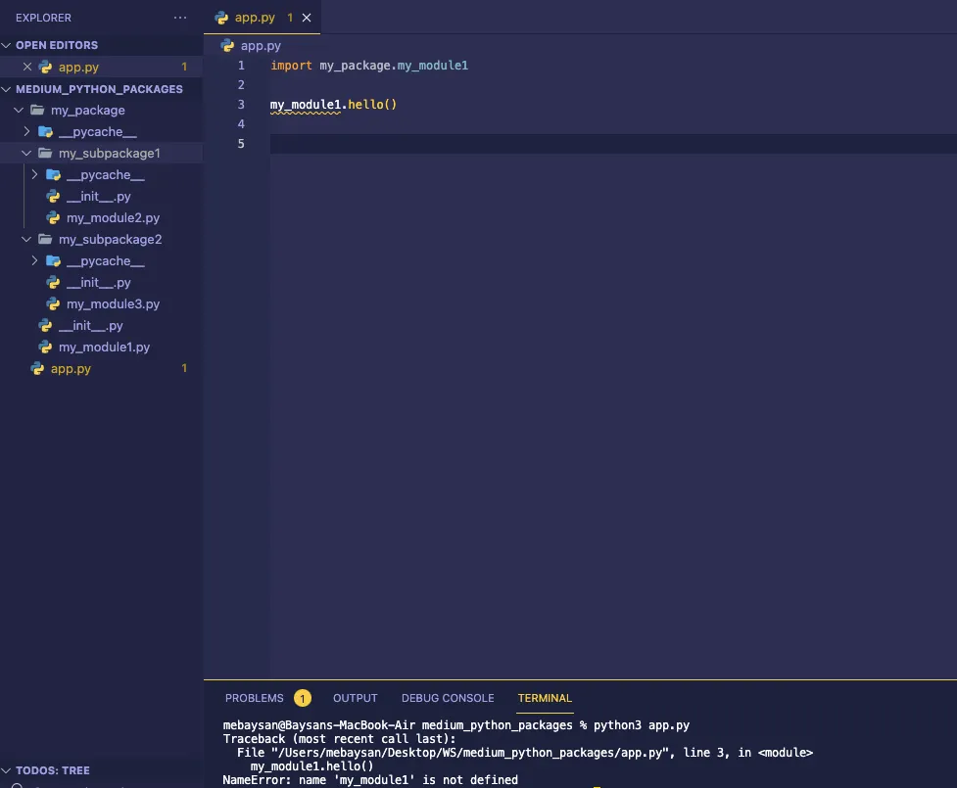Click __pycache__ folder icon under my_subpackage1
Image resolution: width=957 pixels, height=788 pixels.
tap(54, 175)
